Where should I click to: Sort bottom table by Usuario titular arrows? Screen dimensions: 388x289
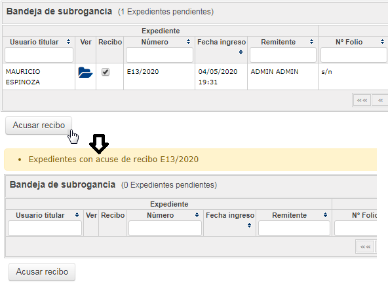coord(77,215)
